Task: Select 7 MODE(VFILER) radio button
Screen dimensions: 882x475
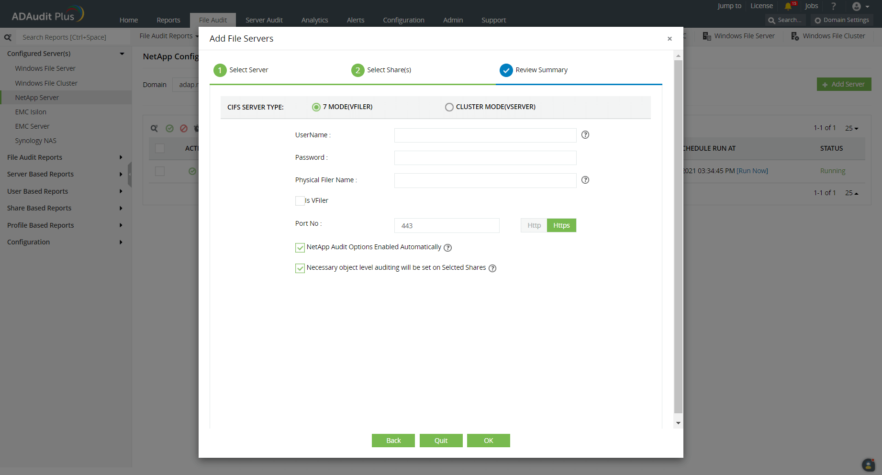Action: coord(316,107)
